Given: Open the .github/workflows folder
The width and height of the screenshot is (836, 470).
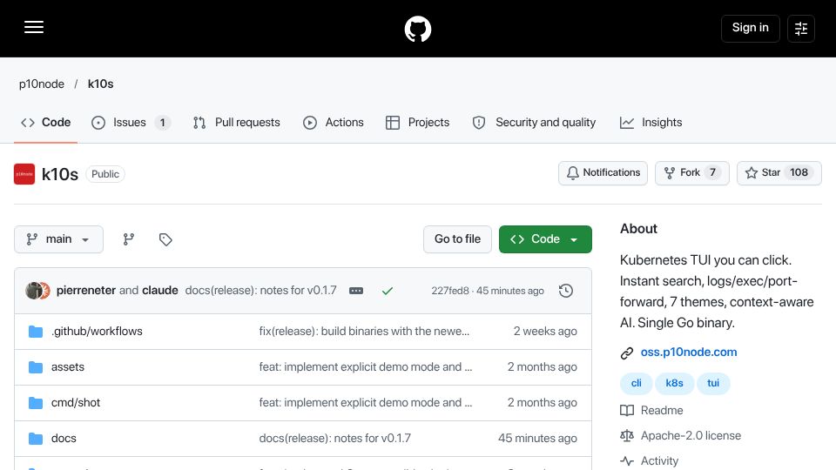Looking at the screenshot, I should pyautogui.click(x=97, y=332).
